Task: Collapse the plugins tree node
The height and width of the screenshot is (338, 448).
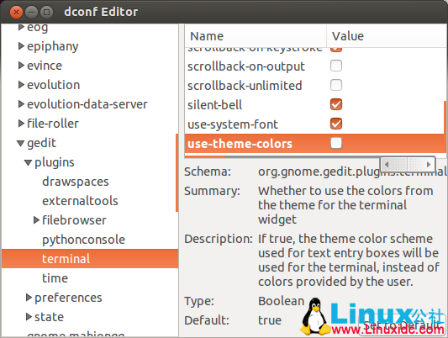Action: click(x=28, y=162)
